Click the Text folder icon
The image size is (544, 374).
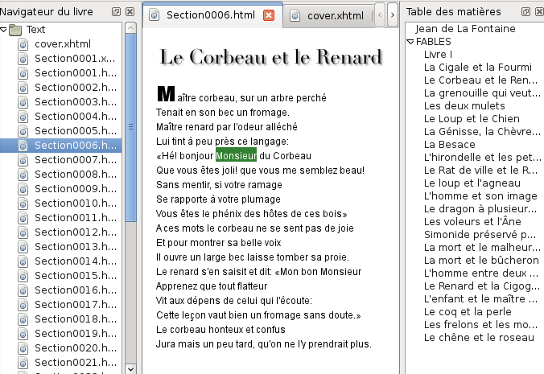click(x=15, y=30)
